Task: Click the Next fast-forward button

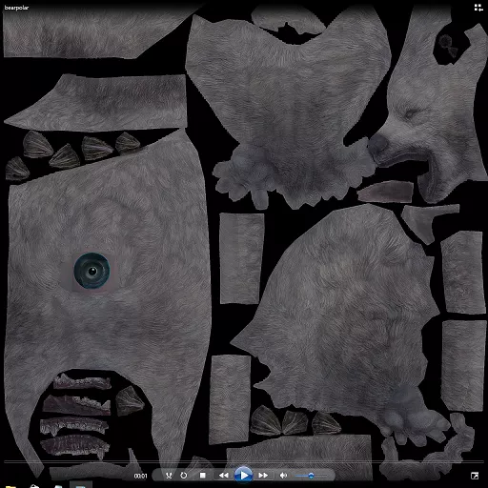Action: pos(263,476)
